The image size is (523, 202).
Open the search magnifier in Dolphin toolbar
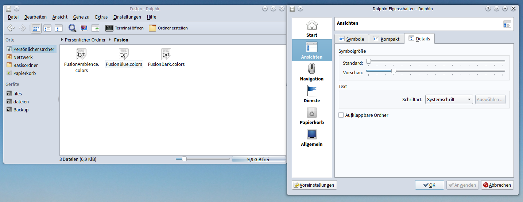(x=73, y=28)
